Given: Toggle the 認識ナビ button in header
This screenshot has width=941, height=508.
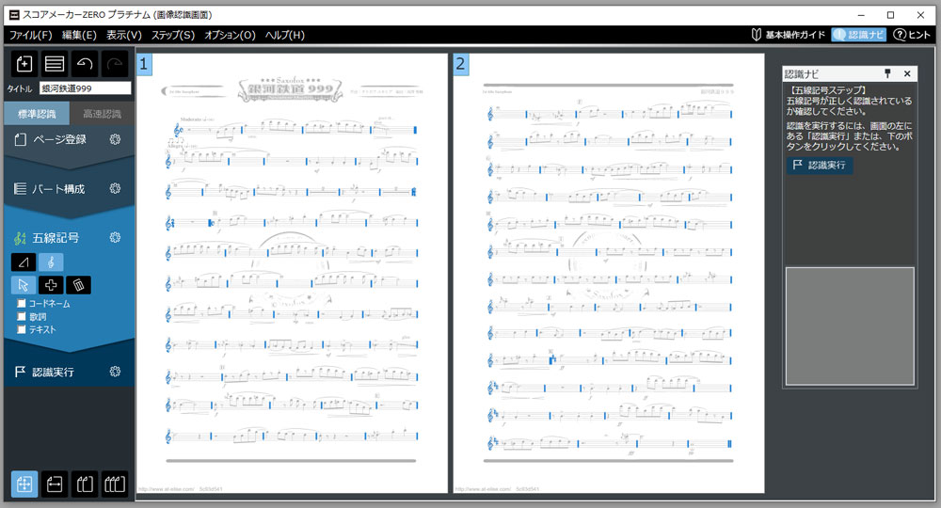Looking at the screenshot, I should coord(859,35).
